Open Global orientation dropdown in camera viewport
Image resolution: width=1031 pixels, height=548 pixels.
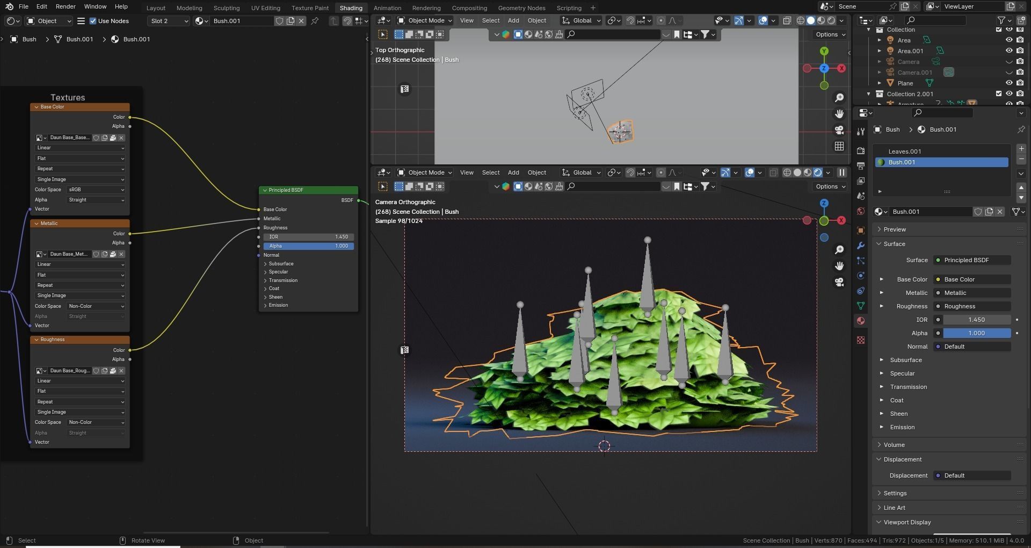pos(582,172)
